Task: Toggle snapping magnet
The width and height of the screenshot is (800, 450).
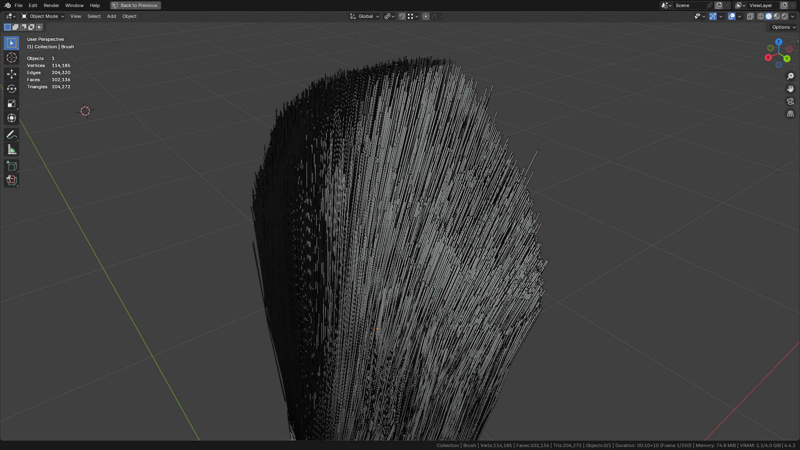Action: click(x=402, y=16)
